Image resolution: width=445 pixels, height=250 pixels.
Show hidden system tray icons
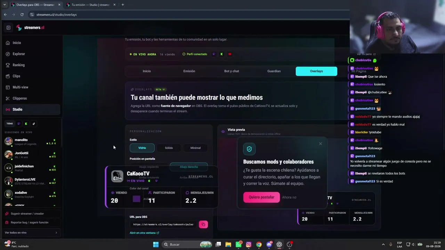click(383, 244)
